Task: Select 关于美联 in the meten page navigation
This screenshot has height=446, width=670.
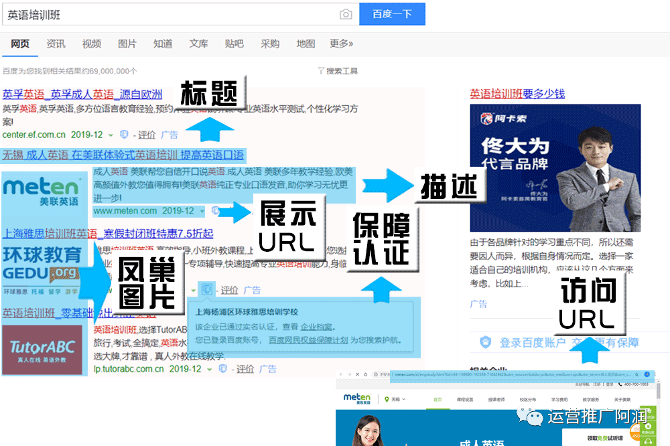Action: pos(622,400)
